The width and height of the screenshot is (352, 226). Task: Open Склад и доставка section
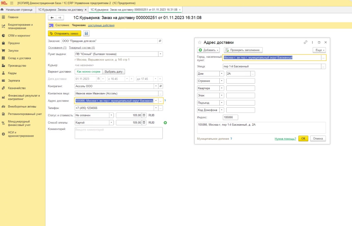click(19, 58)
